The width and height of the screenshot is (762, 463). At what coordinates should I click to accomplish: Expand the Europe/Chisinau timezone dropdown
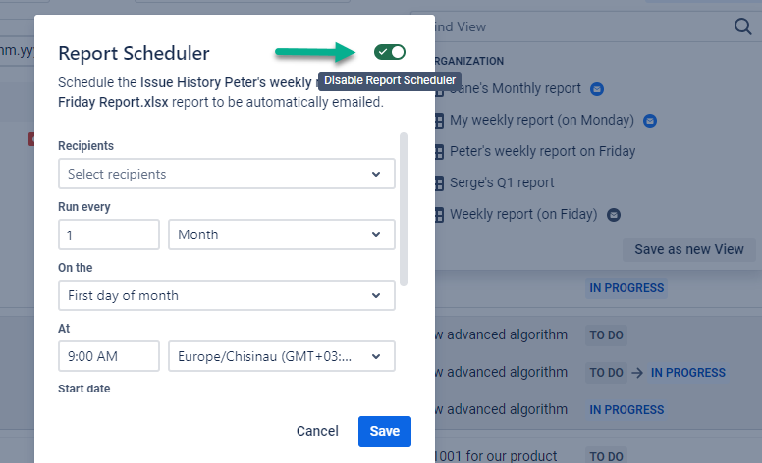[x=282, y=356]
